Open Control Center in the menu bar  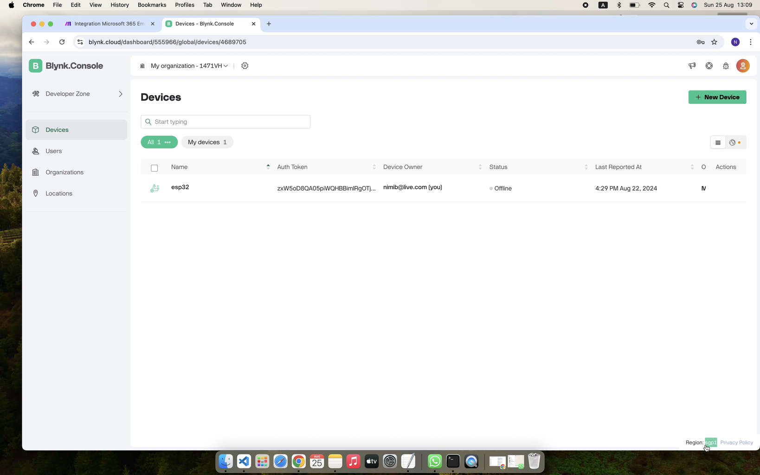[x=681, y=5]
